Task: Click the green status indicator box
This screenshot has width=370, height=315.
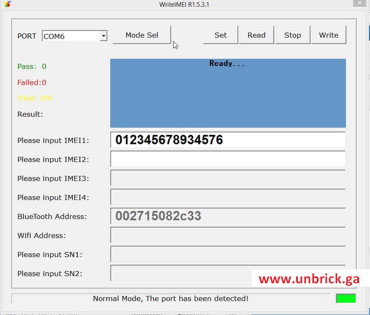Action: pyautogui.click(x=346, y=299)
